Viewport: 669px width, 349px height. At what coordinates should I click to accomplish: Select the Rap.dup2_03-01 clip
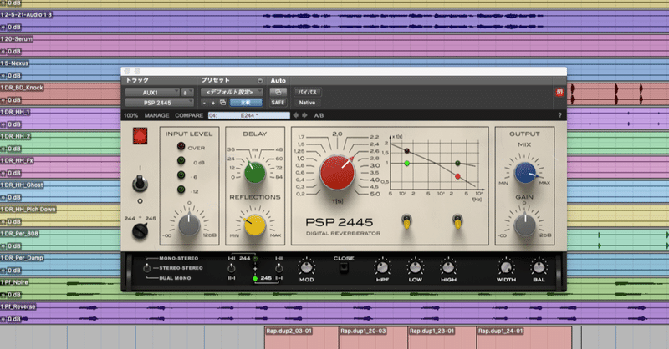pos(302,337)
